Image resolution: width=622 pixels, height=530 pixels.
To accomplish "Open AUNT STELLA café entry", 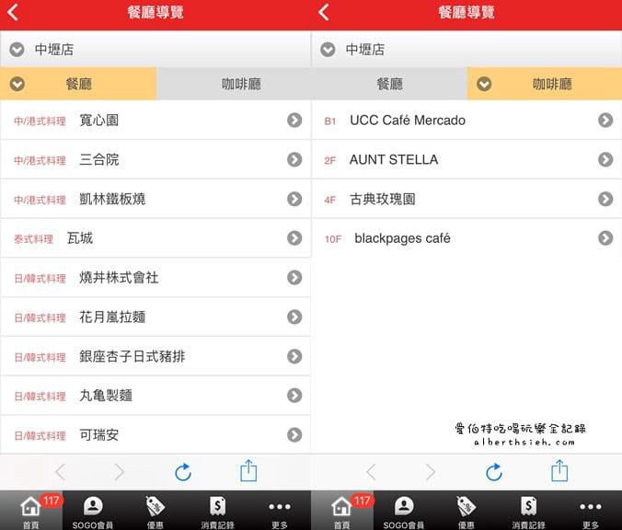I will click(466, 159).
